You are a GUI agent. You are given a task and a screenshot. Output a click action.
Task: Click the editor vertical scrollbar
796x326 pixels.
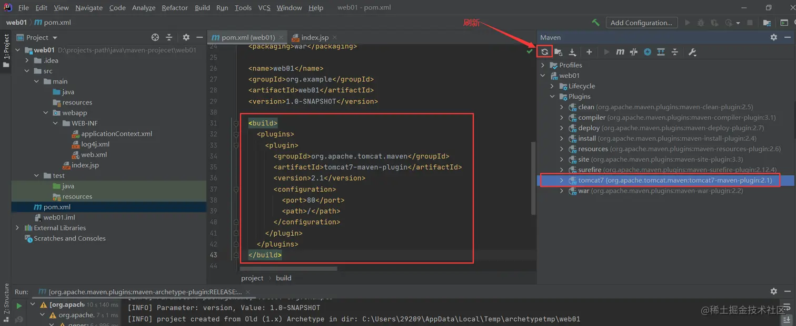pyautogui.click(x=533, y=178)
